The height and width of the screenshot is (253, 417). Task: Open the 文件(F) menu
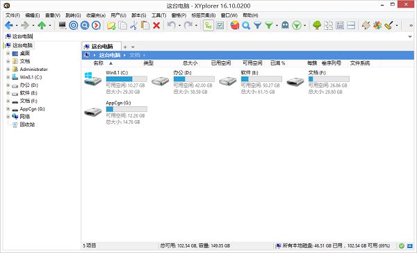(x=13, y=15)
